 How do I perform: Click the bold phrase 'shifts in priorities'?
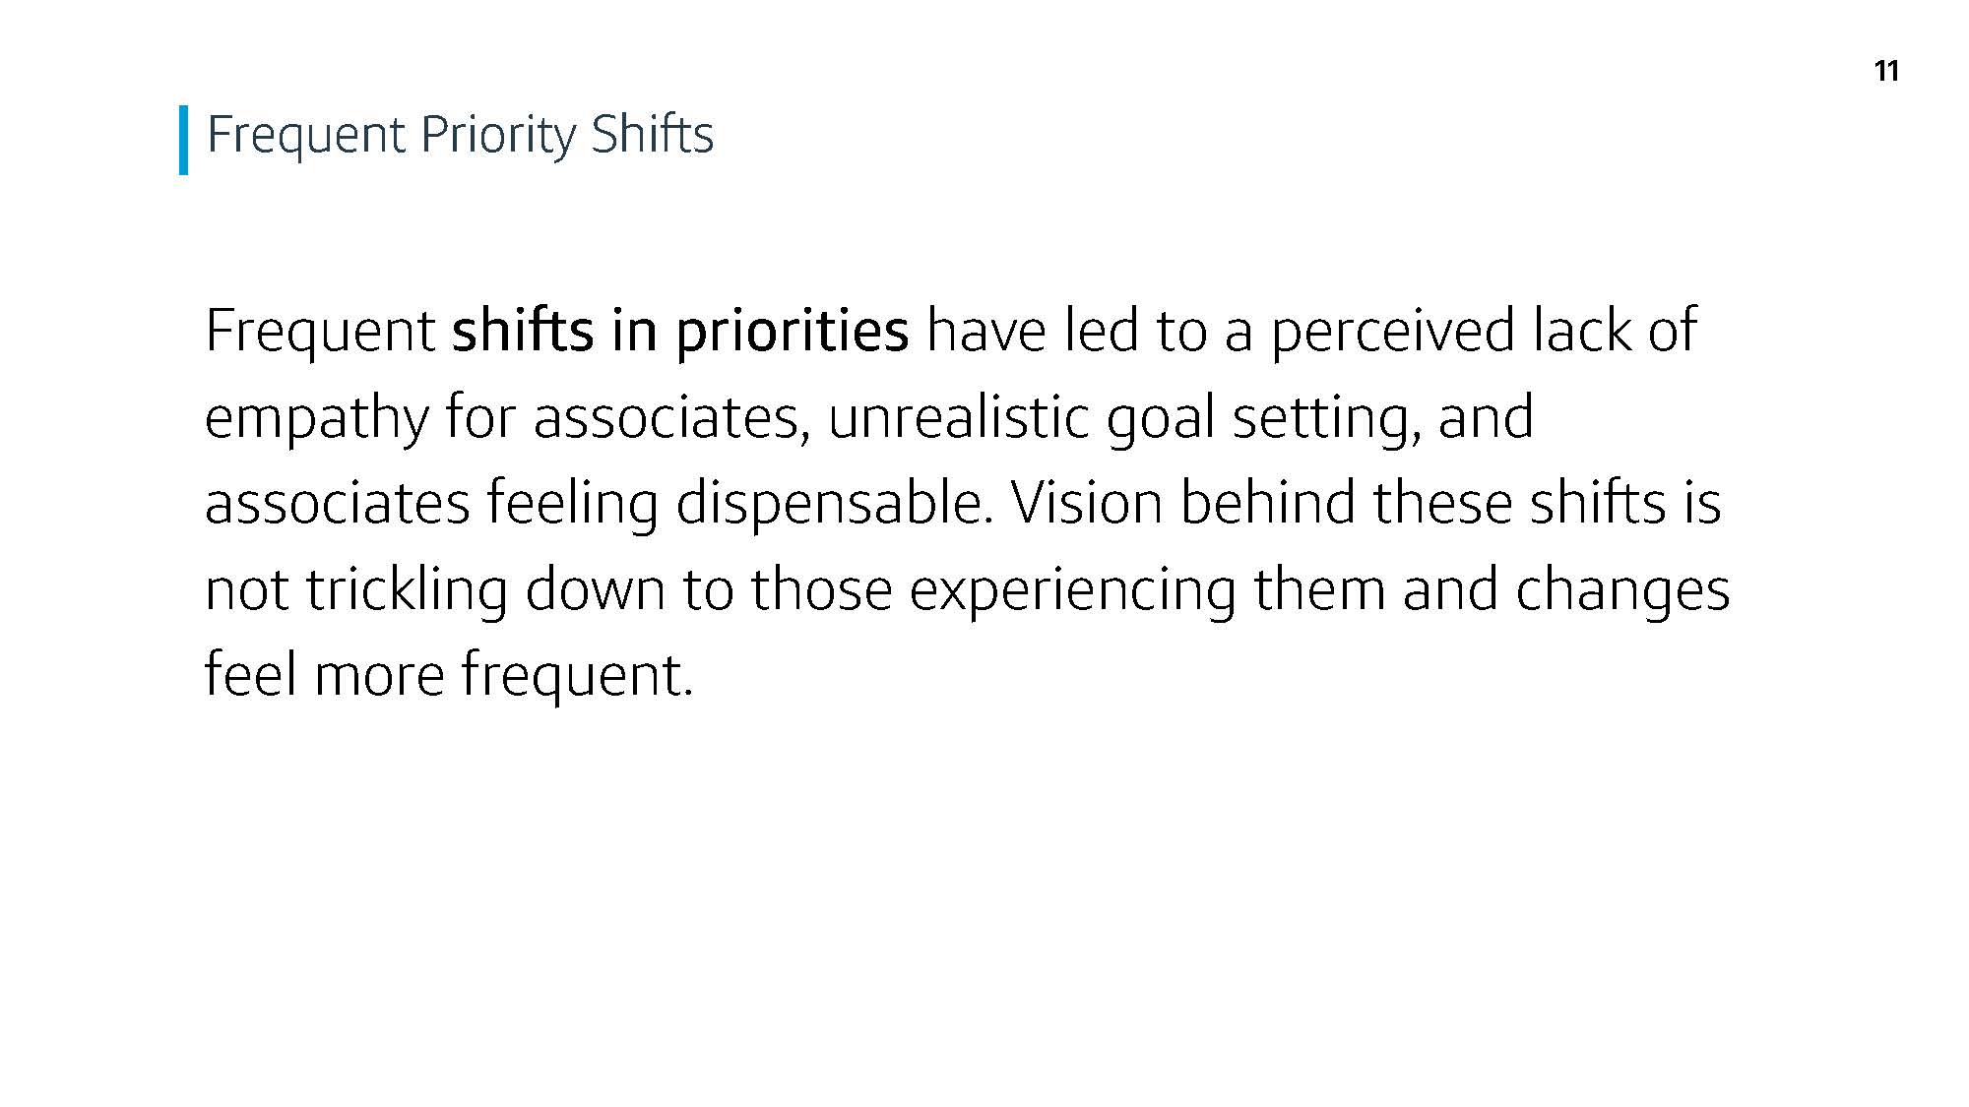click(x=680, y=331)
